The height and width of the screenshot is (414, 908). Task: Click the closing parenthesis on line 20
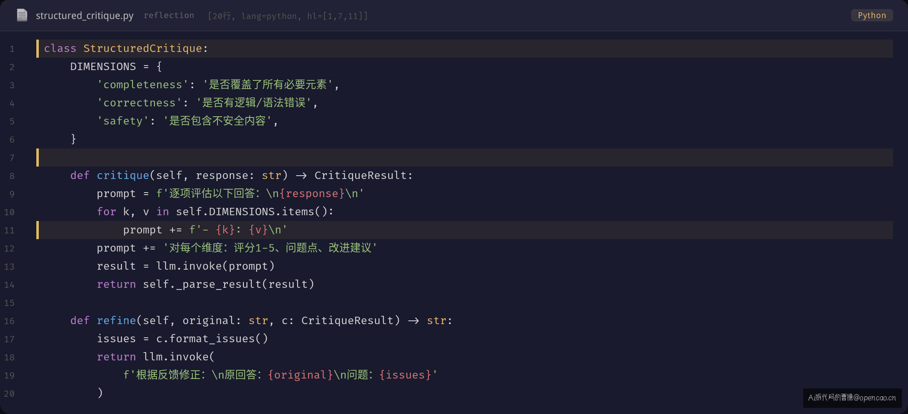100,393
